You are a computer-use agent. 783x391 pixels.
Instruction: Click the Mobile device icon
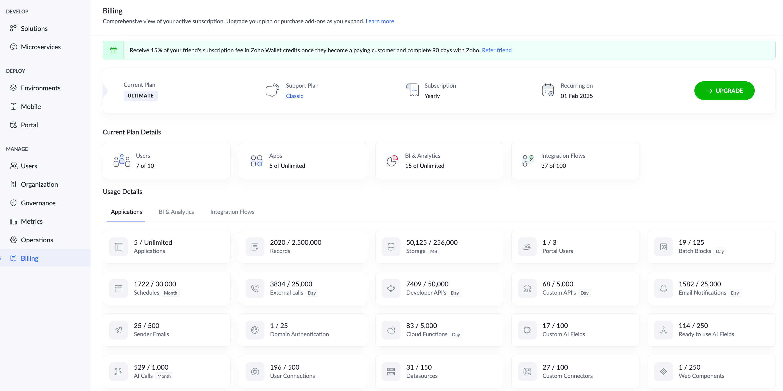coord(13,107)
